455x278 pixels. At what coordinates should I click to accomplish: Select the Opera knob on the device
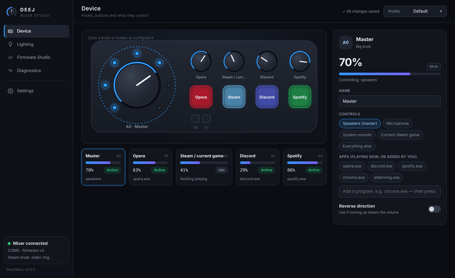201,61
